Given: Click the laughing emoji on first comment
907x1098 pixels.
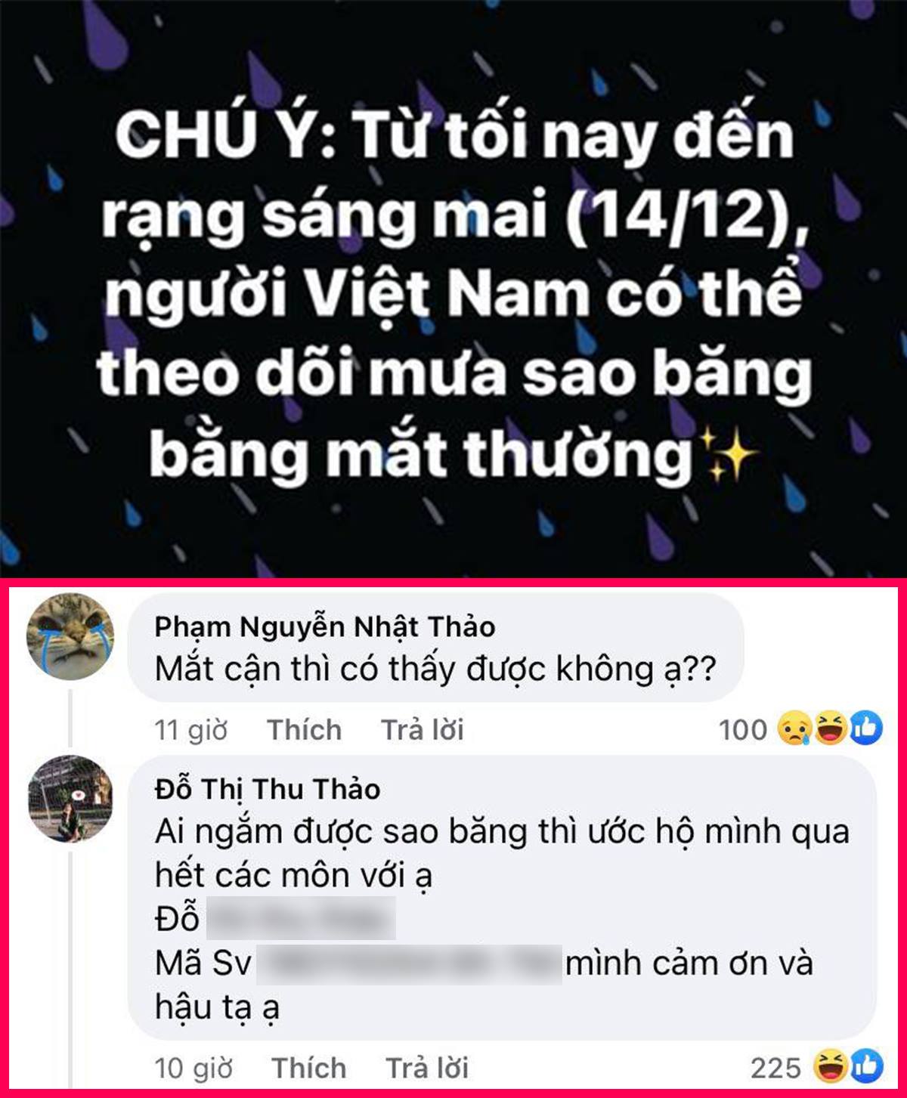Looking at the screenshot, I should pyautogui.click(x=831, y=729).
